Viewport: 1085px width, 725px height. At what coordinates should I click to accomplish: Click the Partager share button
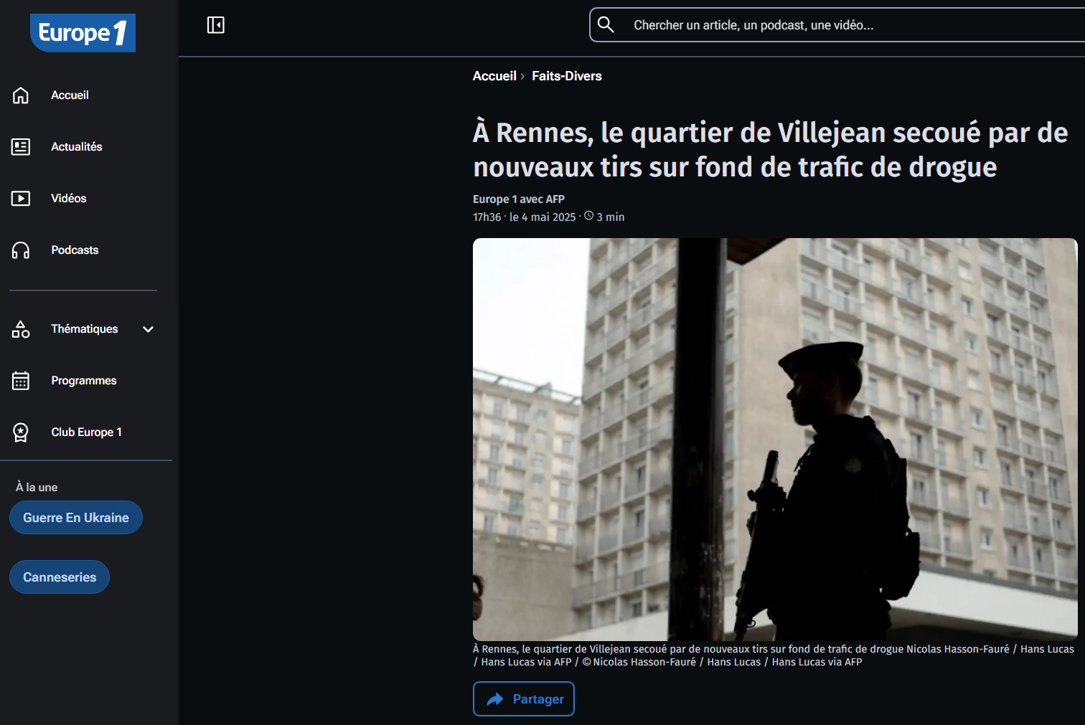tap(524, 699)
